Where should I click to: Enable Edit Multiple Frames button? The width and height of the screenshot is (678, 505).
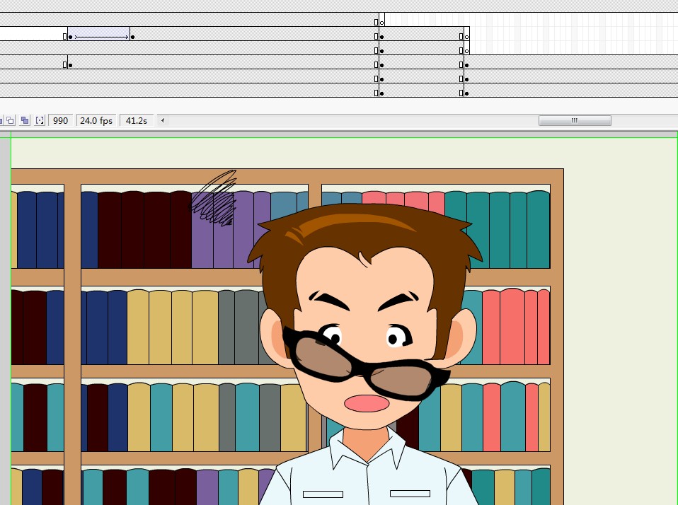point(25,121)
